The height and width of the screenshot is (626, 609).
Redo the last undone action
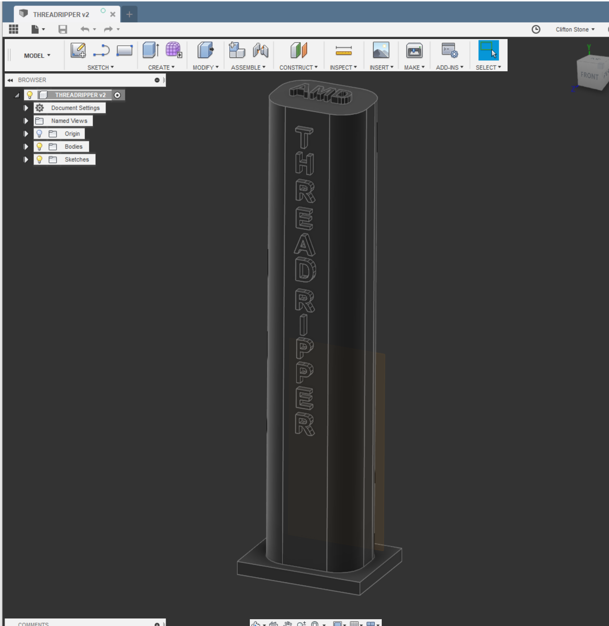pos(108,29)
